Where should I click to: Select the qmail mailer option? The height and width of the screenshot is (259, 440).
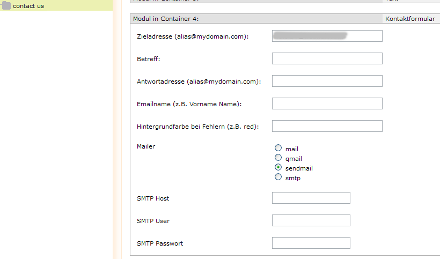coord(278,158)
